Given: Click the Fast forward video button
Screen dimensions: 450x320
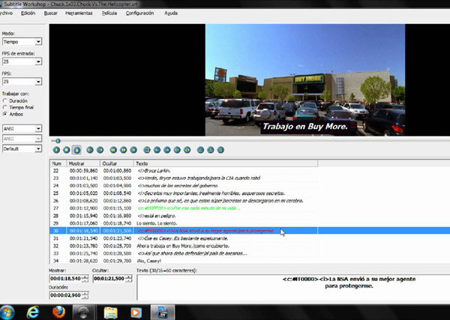Looking at the screenshot, I should pyautogui.click(x=124, y=150).
